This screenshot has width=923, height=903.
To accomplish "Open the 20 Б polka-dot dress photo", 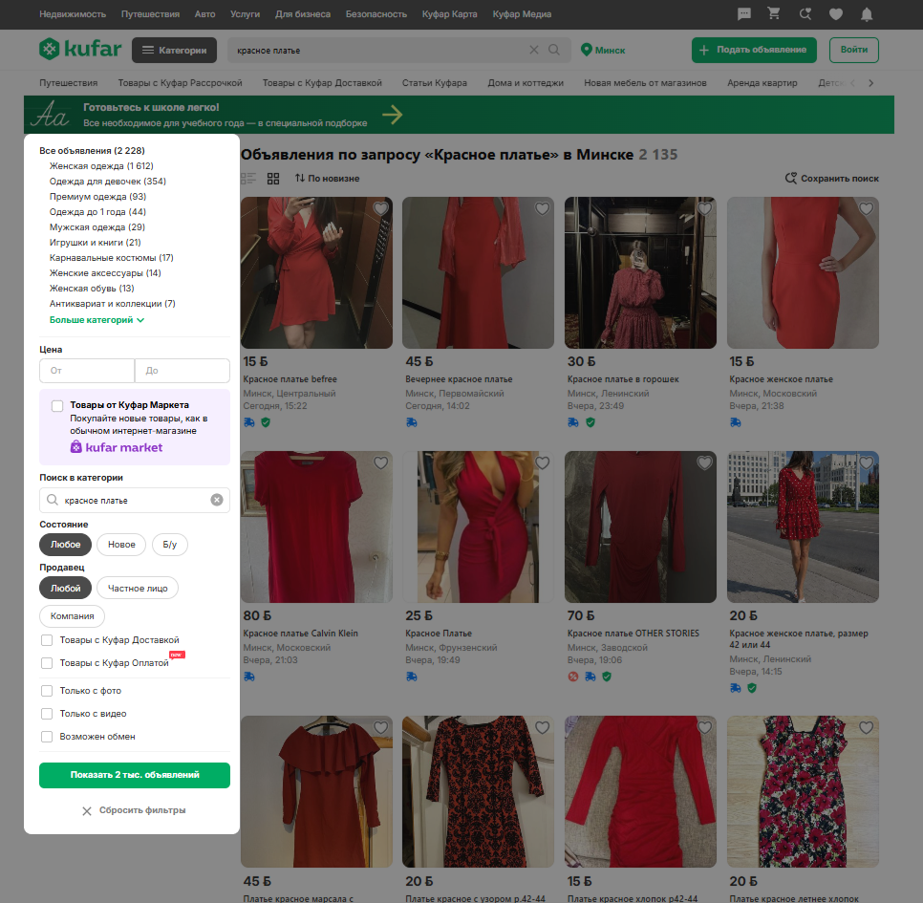I will tap(803, 527).
